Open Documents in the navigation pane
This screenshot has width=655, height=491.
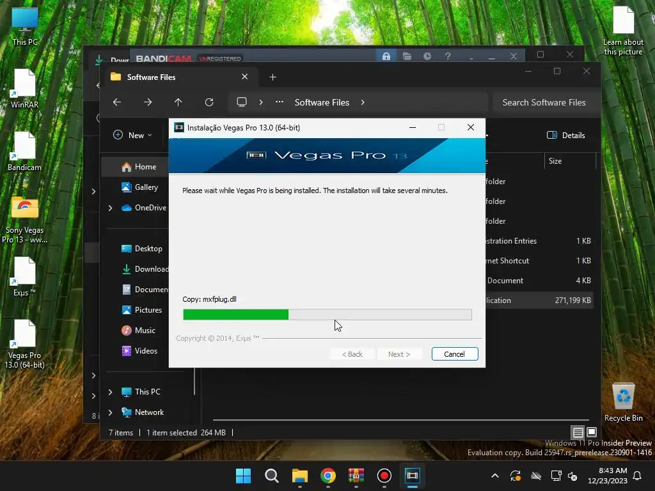click(x=145, y=290)
